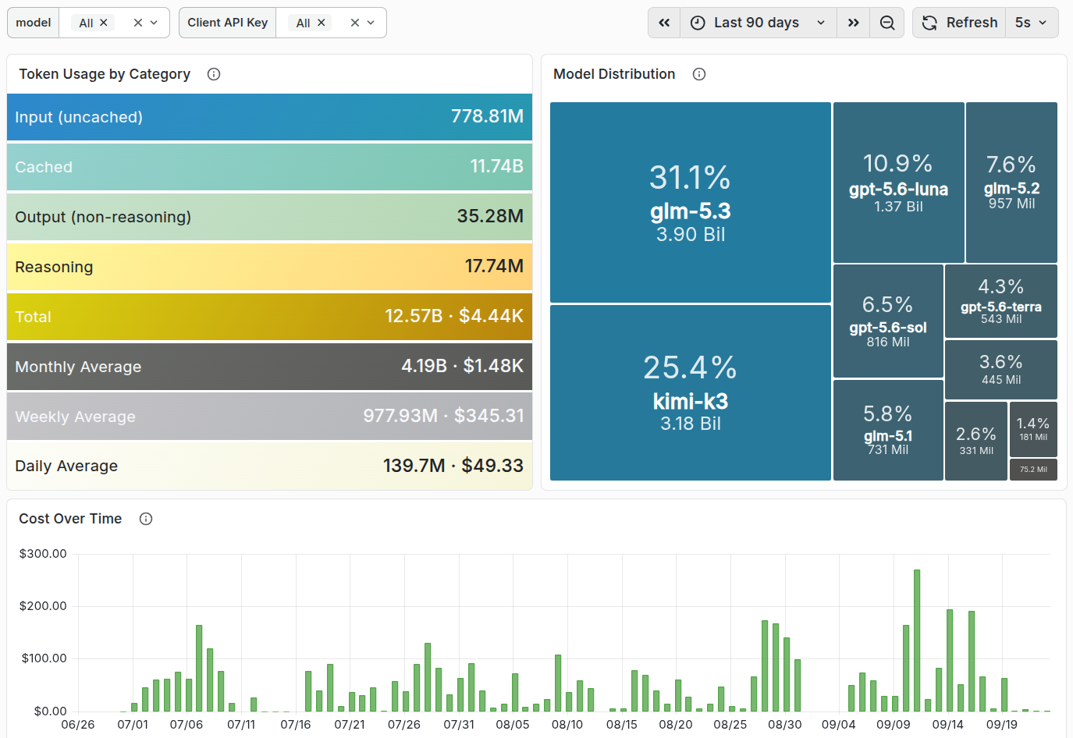Click the glm-5.3 treemap tile
Screen dimensions: 1073x738
click(691, 202)
